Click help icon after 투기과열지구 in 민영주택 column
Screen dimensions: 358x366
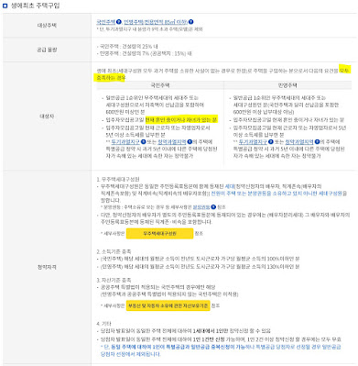coord(271,142)
